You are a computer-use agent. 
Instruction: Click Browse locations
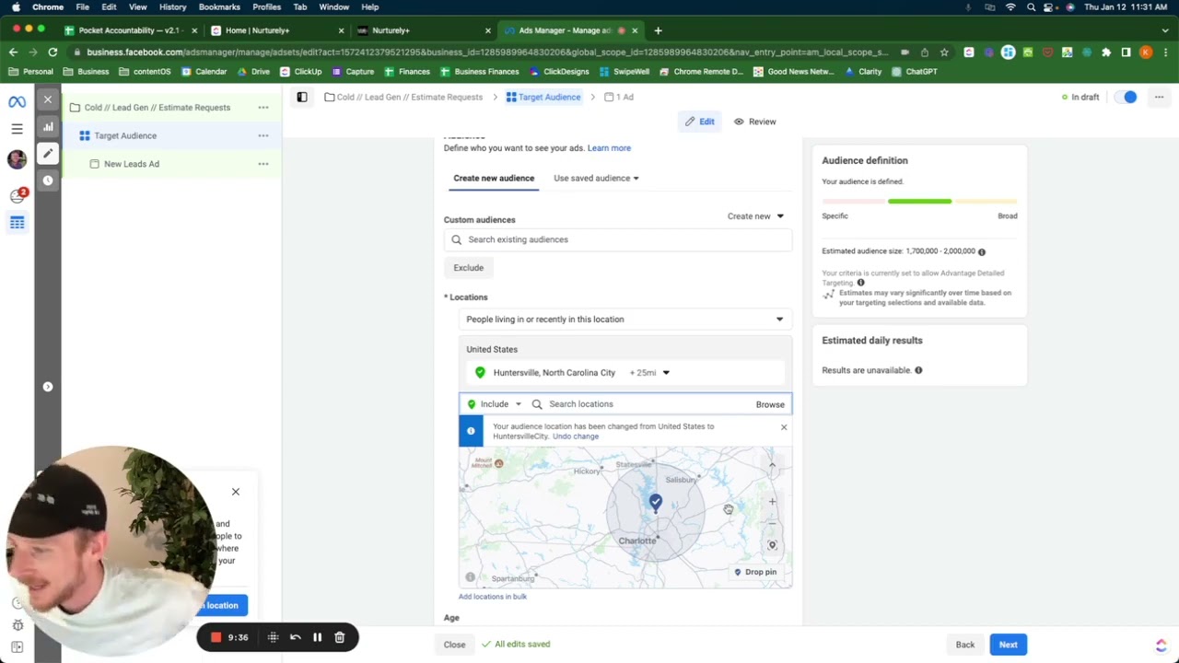[770, 404]
